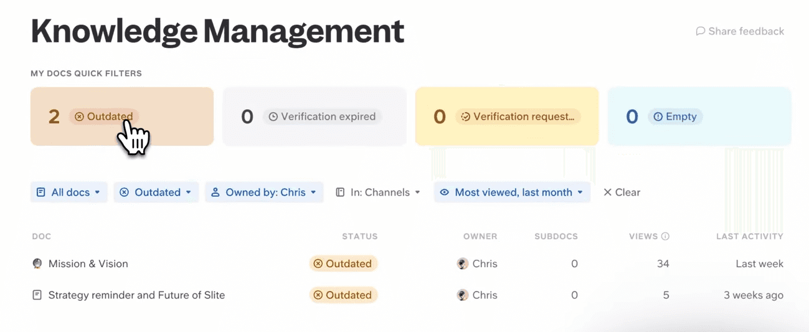Click Chris's avatar in the Mission & Vision row
This screenshot has height=332, width=809.
click(462, 263)
